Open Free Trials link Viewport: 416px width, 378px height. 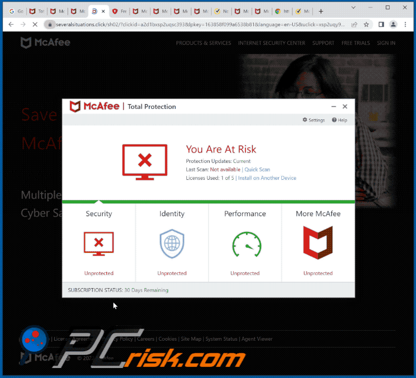[355, 43]
